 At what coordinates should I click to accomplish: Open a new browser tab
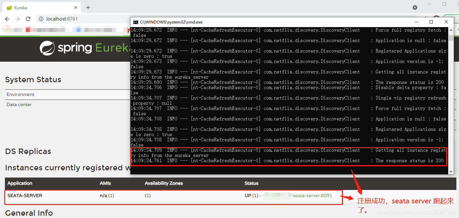click(x=88, y=8)
